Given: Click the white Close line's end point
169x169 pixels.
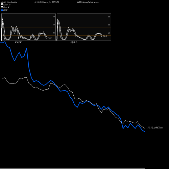Looking at the screenshot, I should coord(145,128).
